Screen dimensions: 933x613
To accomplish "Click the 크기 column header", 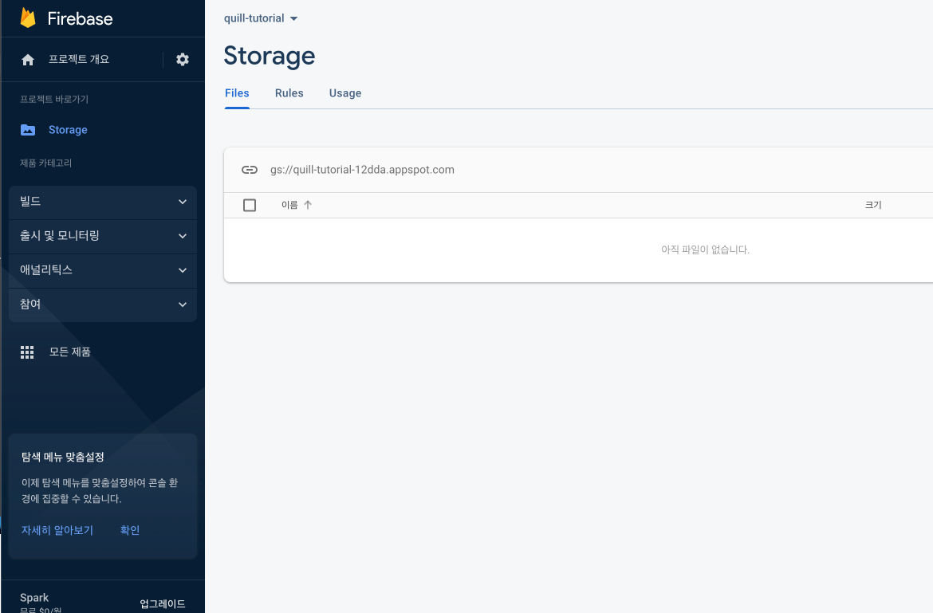I will (873, 205).
